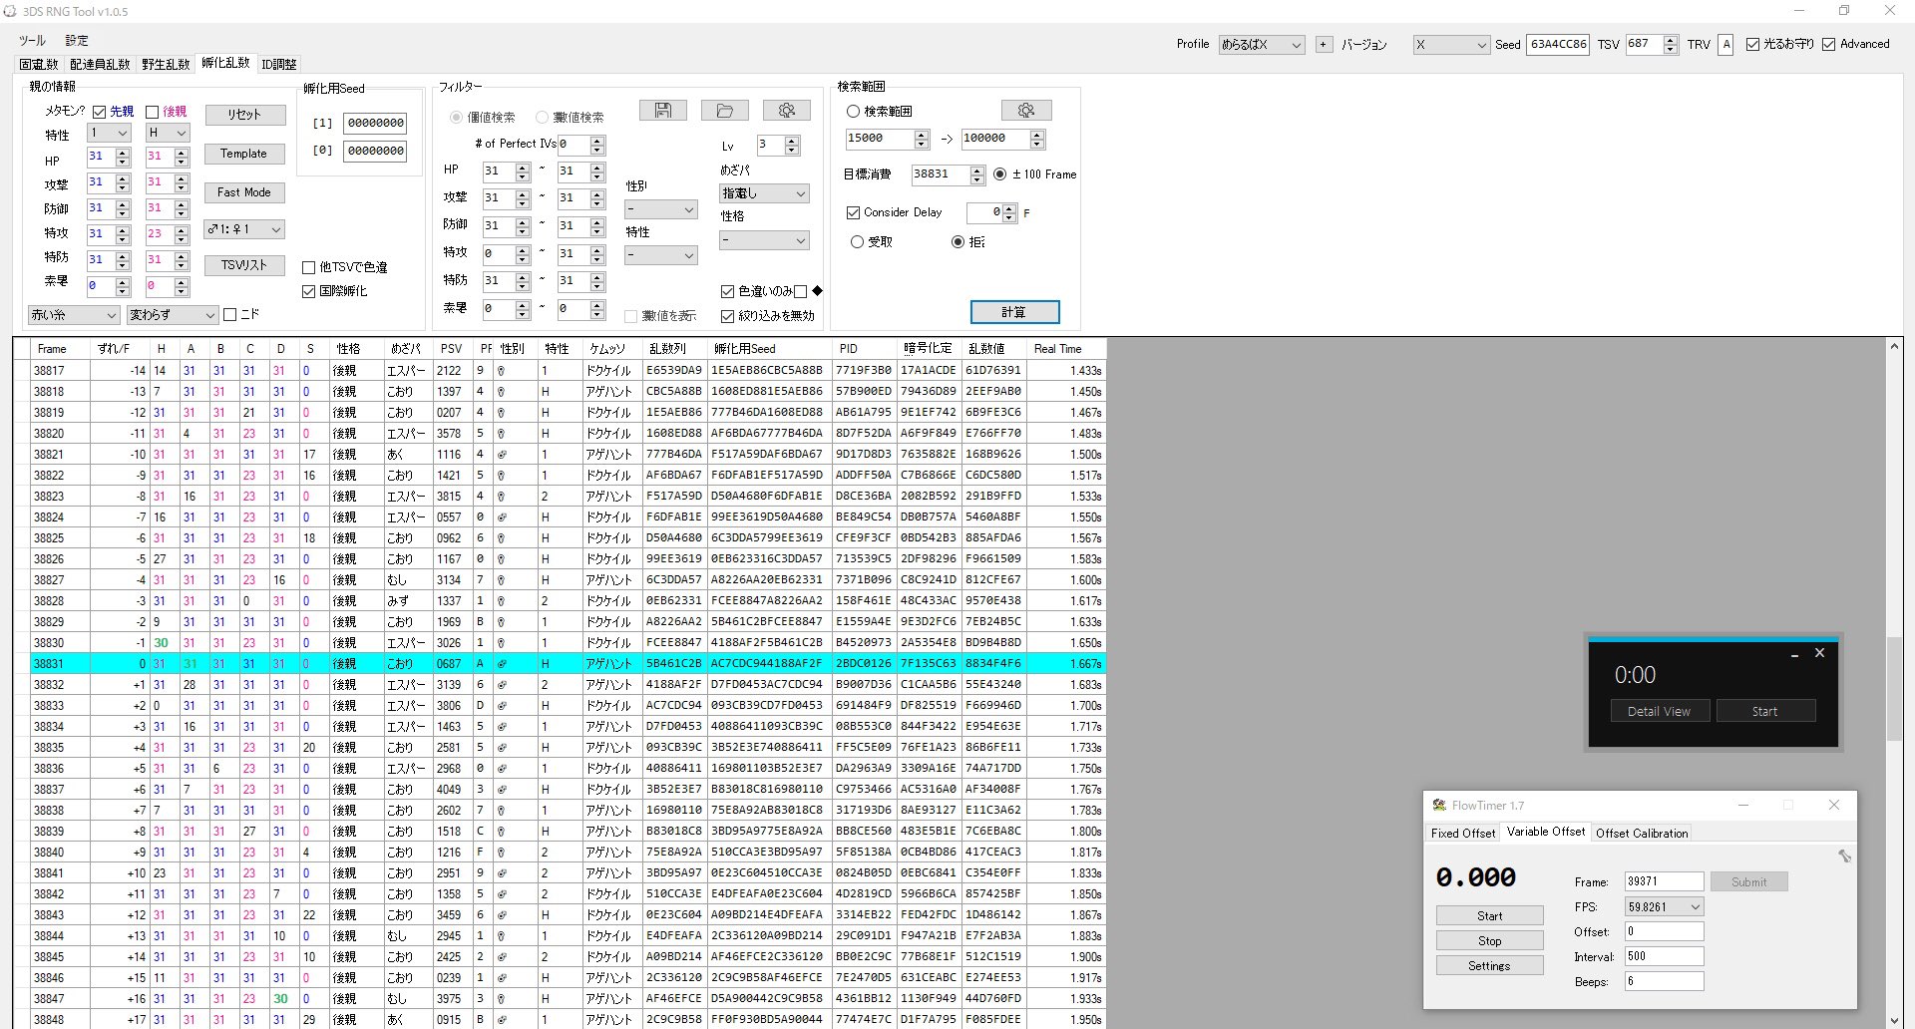
Task: Open the Profile dropdown
Action: pyautogui.click(x=1262, y=45)
